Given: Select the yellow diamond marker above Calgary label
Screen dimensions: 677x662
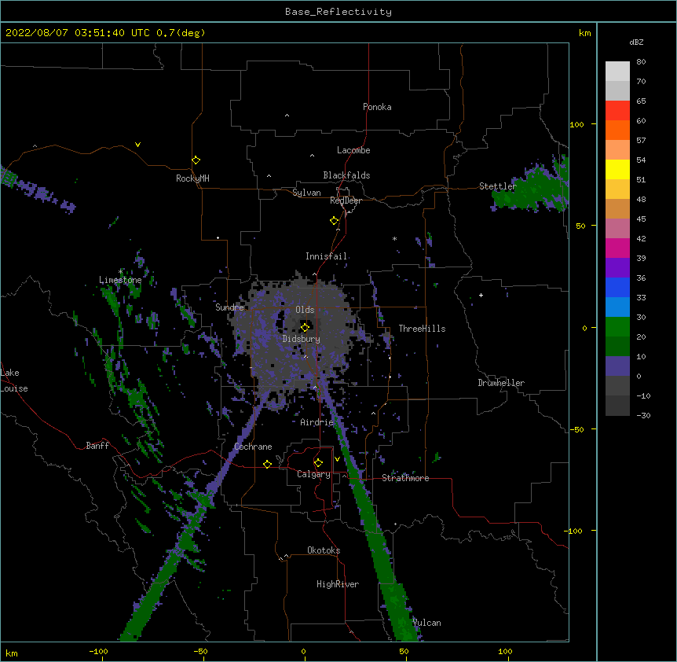Looking at the screenshot, I should click(318, 463).
